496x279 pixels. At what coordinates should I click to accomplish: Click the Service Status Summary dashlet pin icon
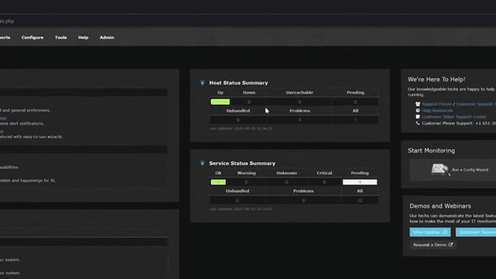pos(202,164)
